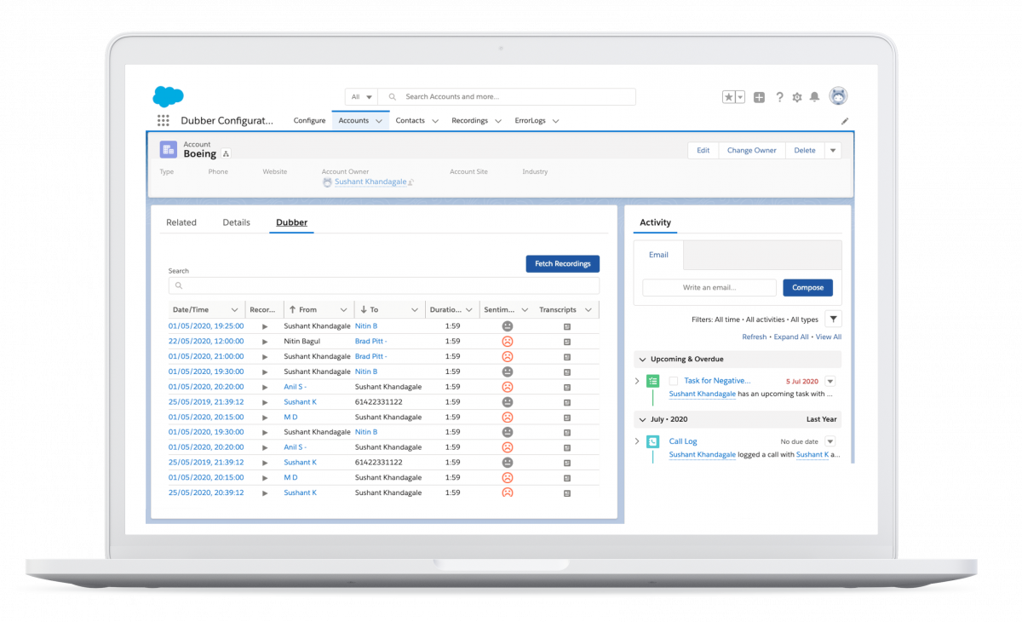Click the View All link

(x=829, y=337)
